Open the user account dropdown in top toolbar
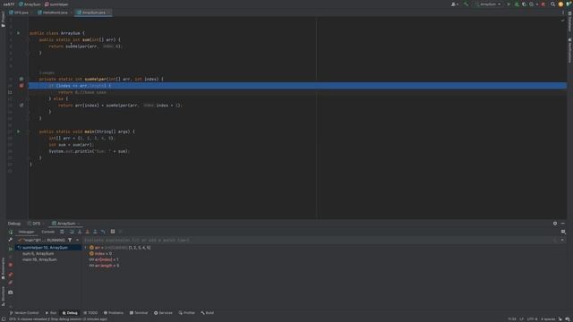The width and height of the screenshot is (573, 322). coord(455,4)
